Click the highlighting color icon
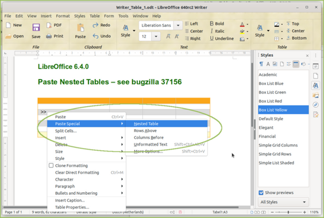 pos(242,32)
